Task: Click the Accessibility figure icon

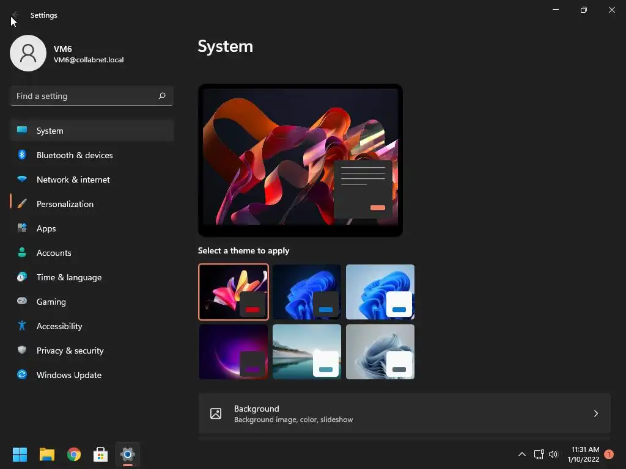Action: [22, 326]
